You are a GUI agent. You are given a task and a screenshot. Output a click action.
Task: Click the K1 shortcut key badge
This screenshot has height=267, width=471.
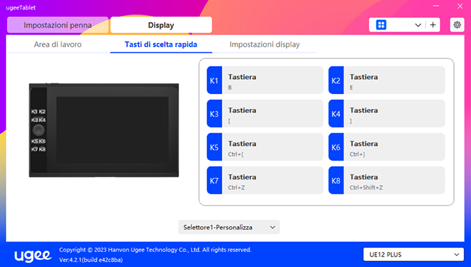click(x=214, y=80)
